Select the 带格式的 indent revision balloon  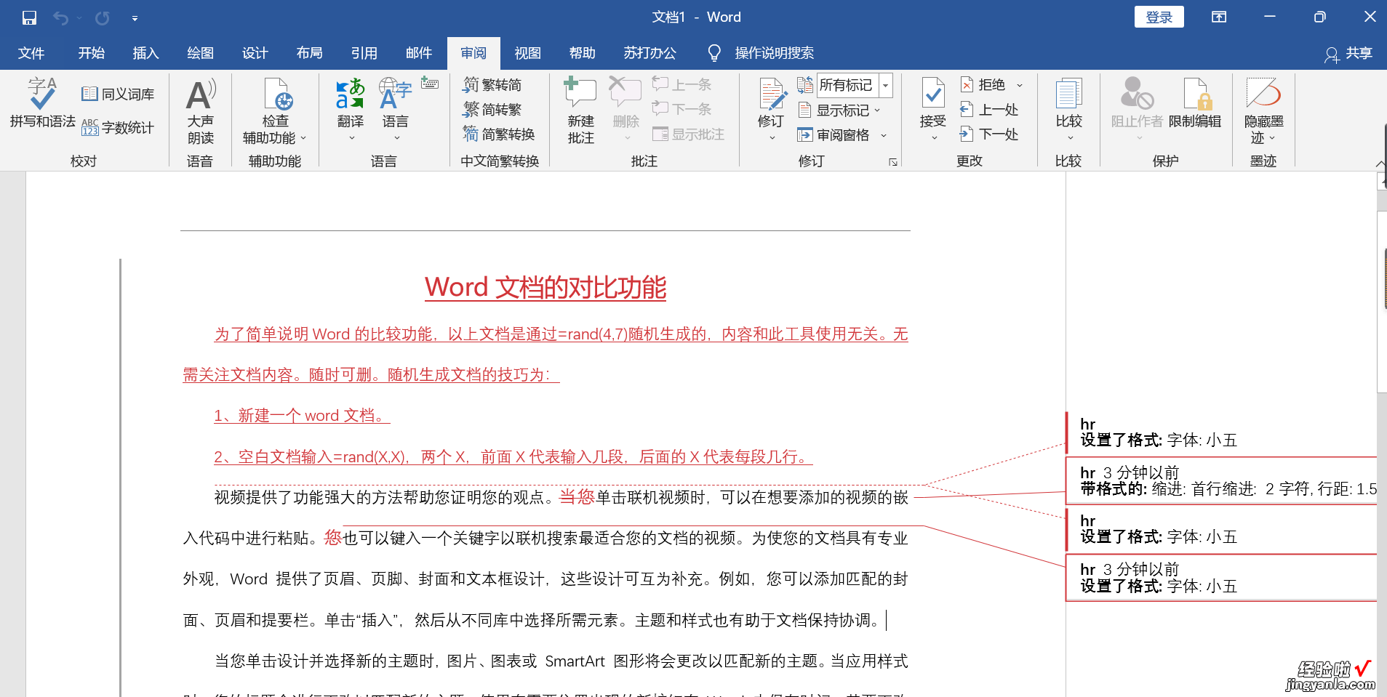(1222, 481)
